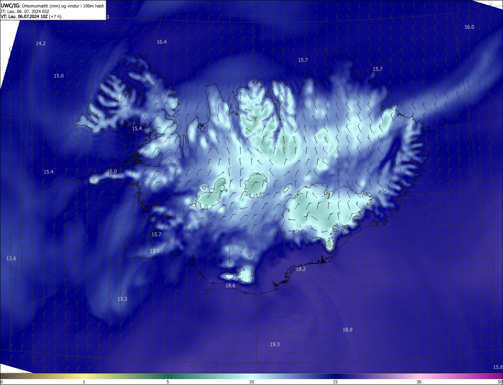The height and width of the screenshot is (385, 503).
Task: Click the 5 tick on the color scale
Action: 168,382
